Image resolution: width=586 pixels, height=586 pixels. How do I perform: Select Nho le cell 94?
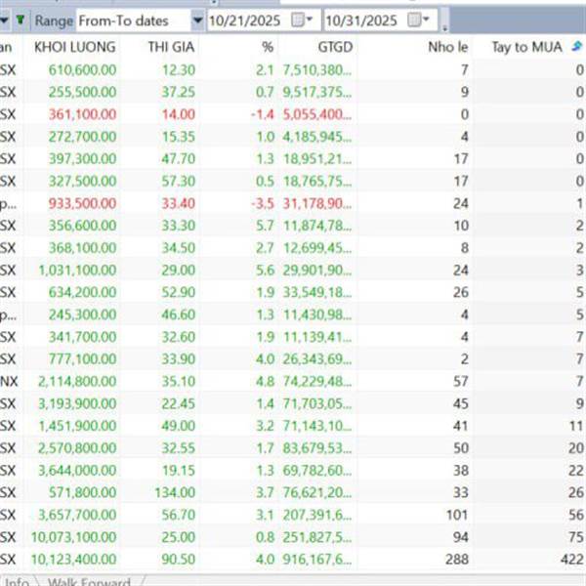tap(460, 537)
